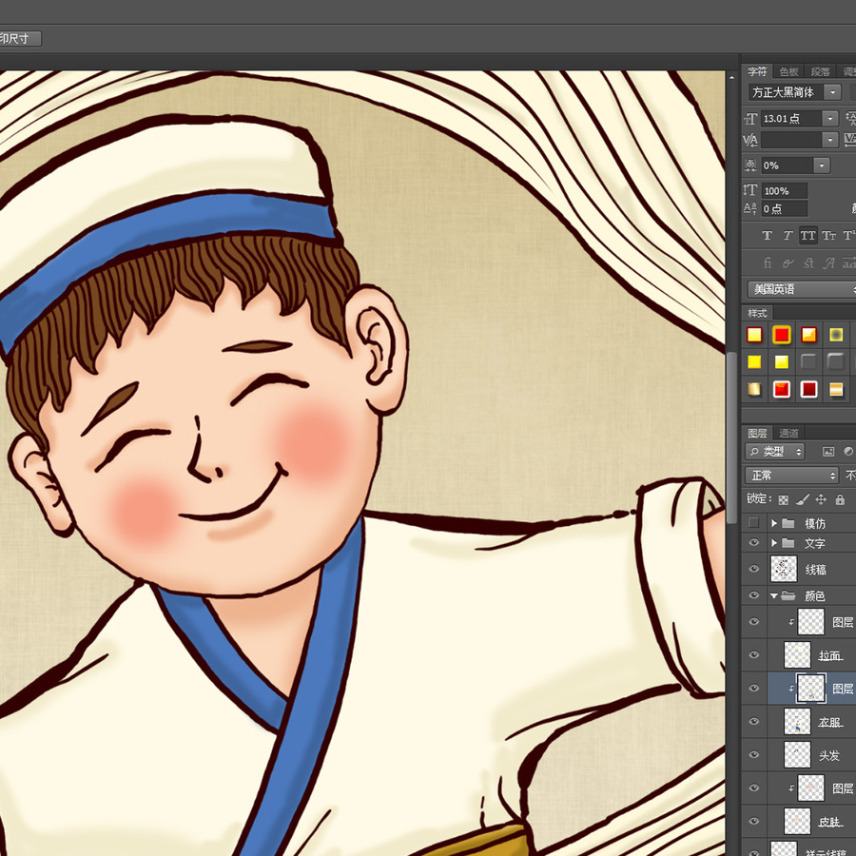
Task: Select the 线稿 layer name
Action: [x=816, y=570]
